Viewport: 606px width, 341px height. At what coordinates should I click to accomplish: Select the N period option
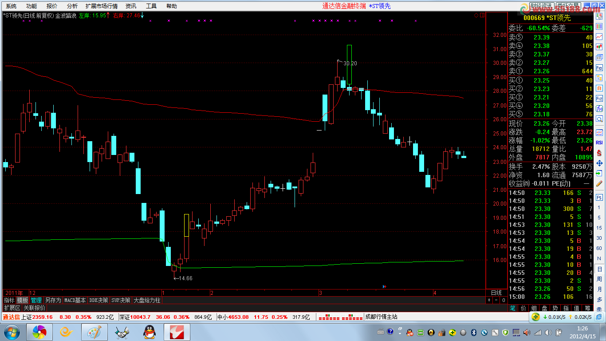coord(599,258)
